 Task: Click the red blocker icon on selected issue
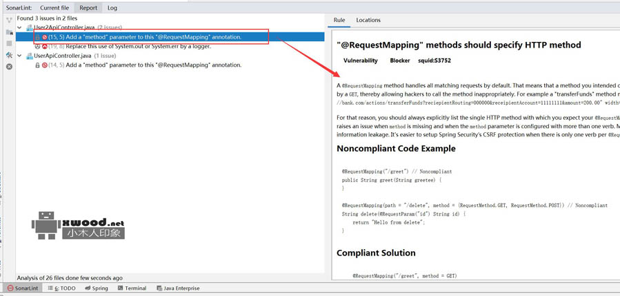click(45, 37)
